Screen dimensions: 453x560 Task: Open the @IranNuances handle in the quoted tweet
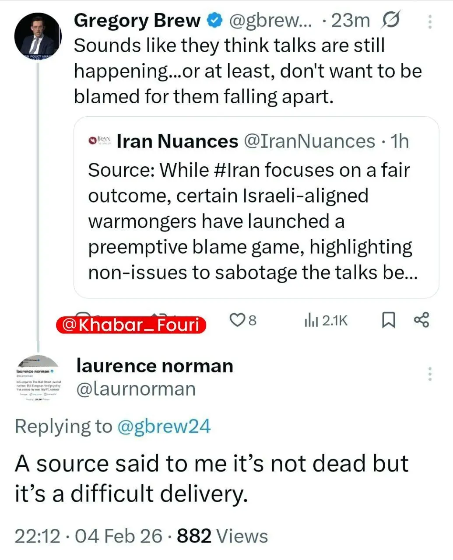[309, 141]
